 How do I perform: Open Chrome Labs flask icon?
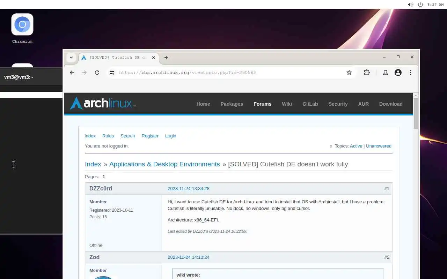click(386, 73)
